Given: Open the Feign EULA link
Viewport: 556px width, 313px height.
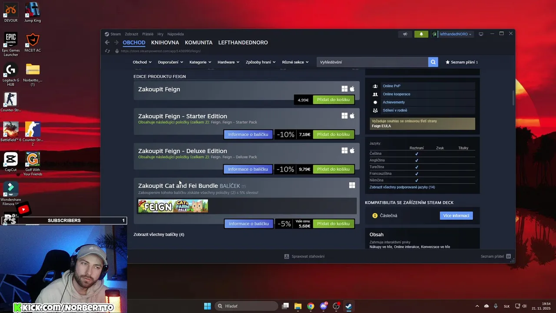Looking at the screenshot, I should [381, 126].
